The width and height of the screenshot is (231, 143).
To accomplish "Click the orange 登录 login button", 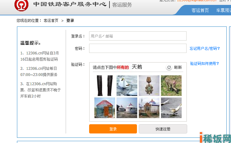I will 113,129.
